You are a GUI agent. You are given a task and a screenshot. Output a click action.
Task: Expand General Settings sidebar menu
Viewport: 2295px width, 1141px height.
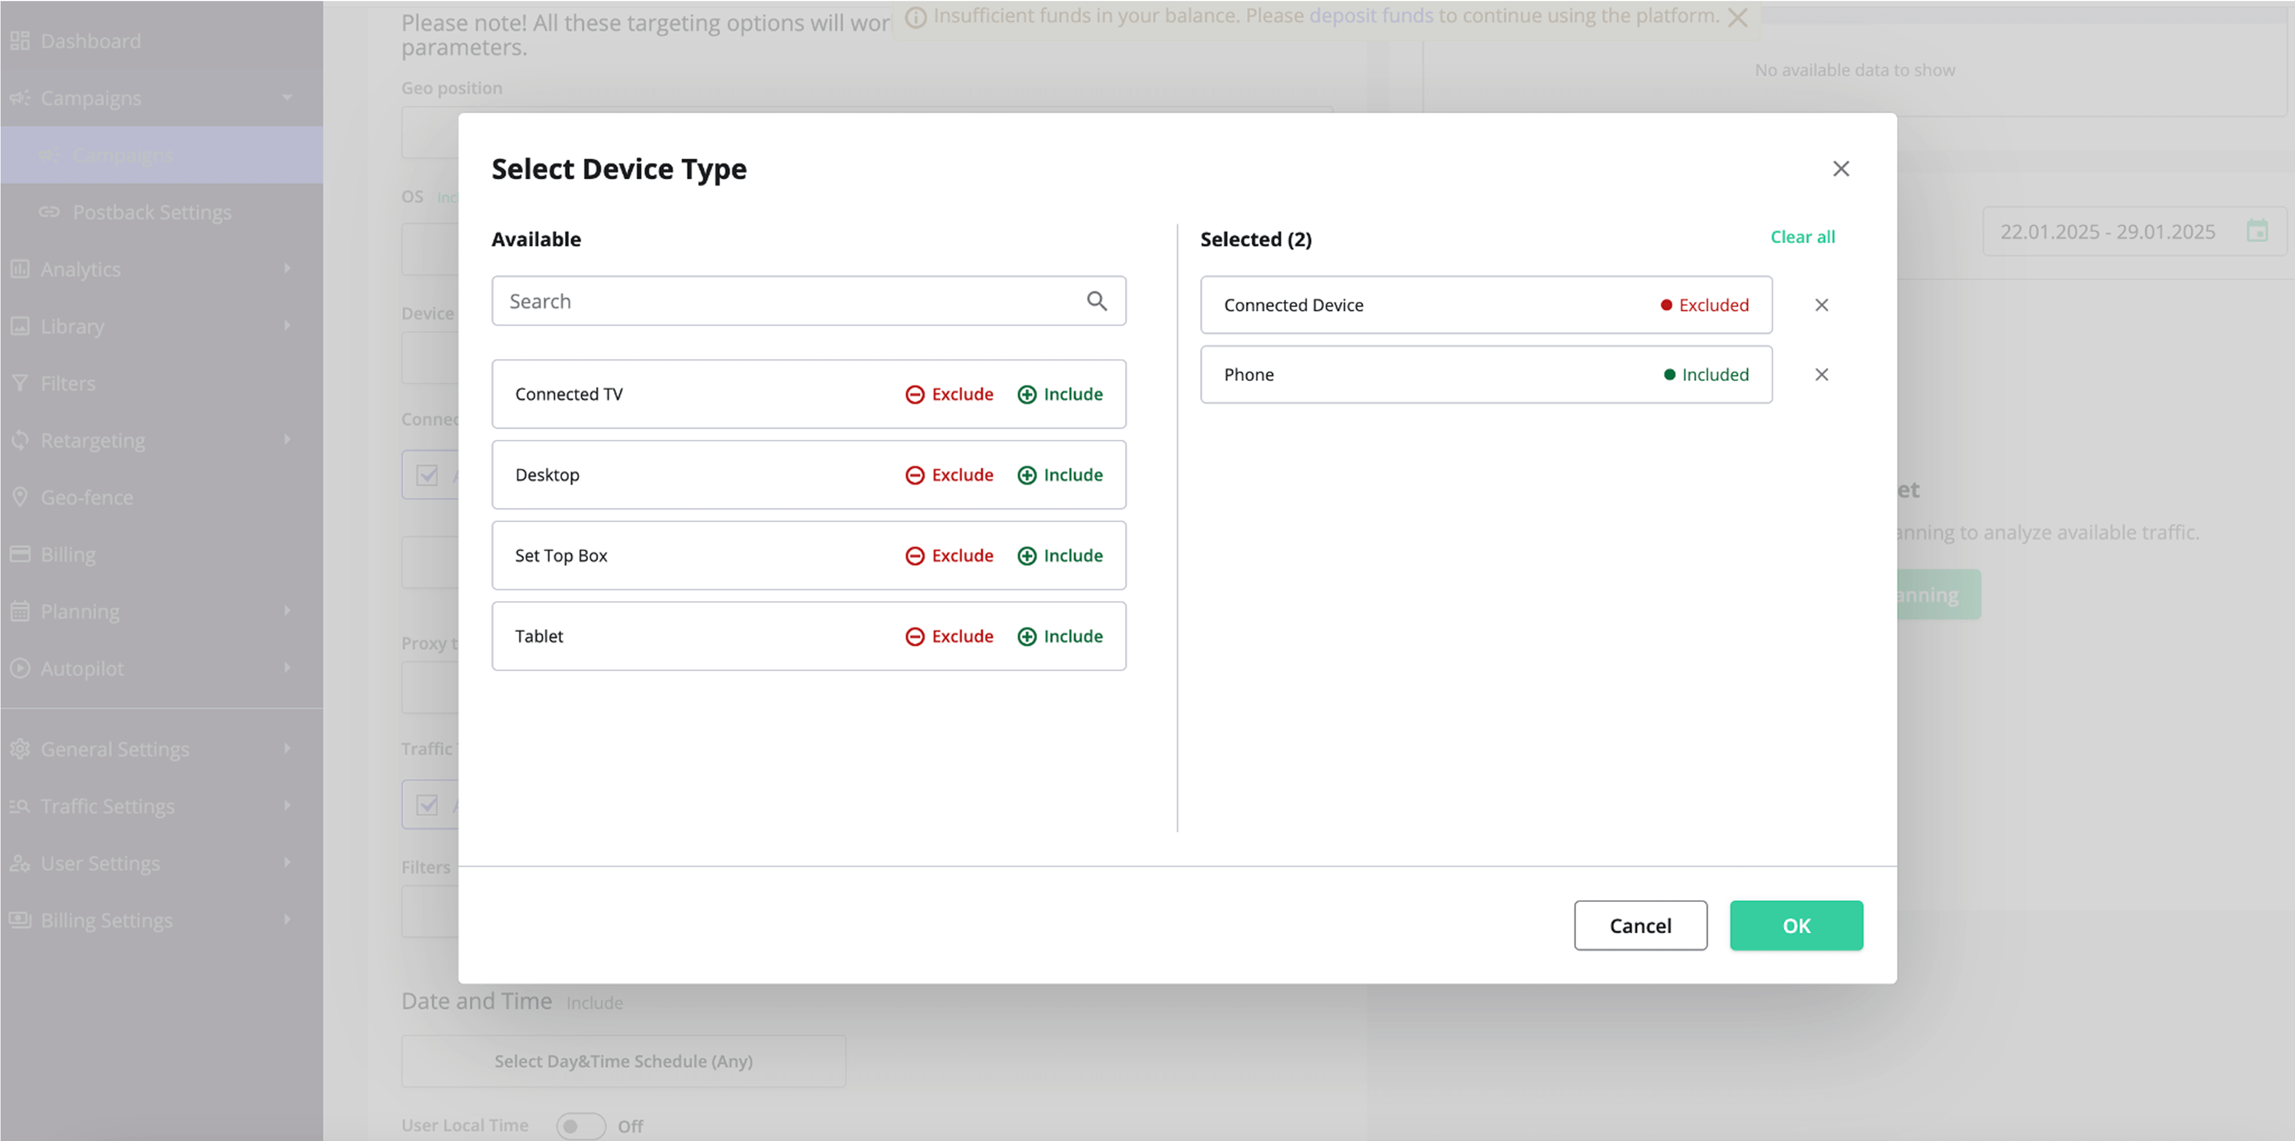pos(161,749)
